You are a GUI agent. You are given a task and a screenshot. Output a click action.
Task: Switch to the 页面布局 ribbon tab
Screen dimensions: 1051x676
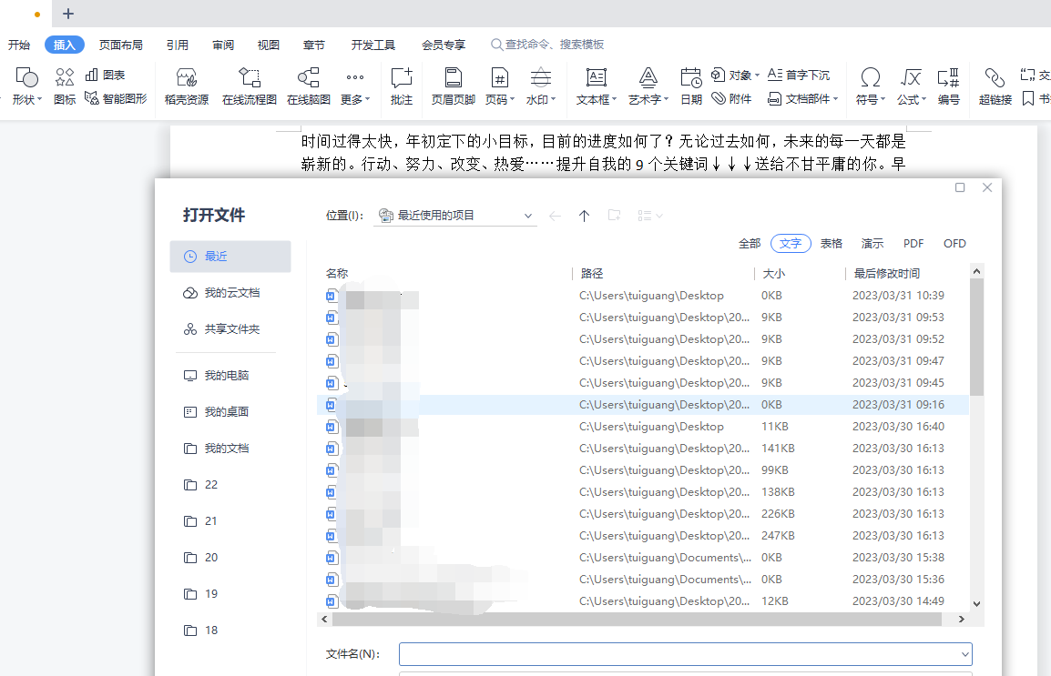pos(120,45)
